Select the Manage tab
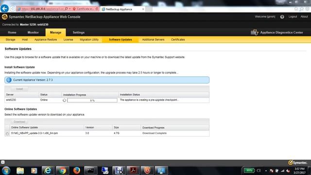The height and width of the screenshot is (175, 311). point(55,33)
